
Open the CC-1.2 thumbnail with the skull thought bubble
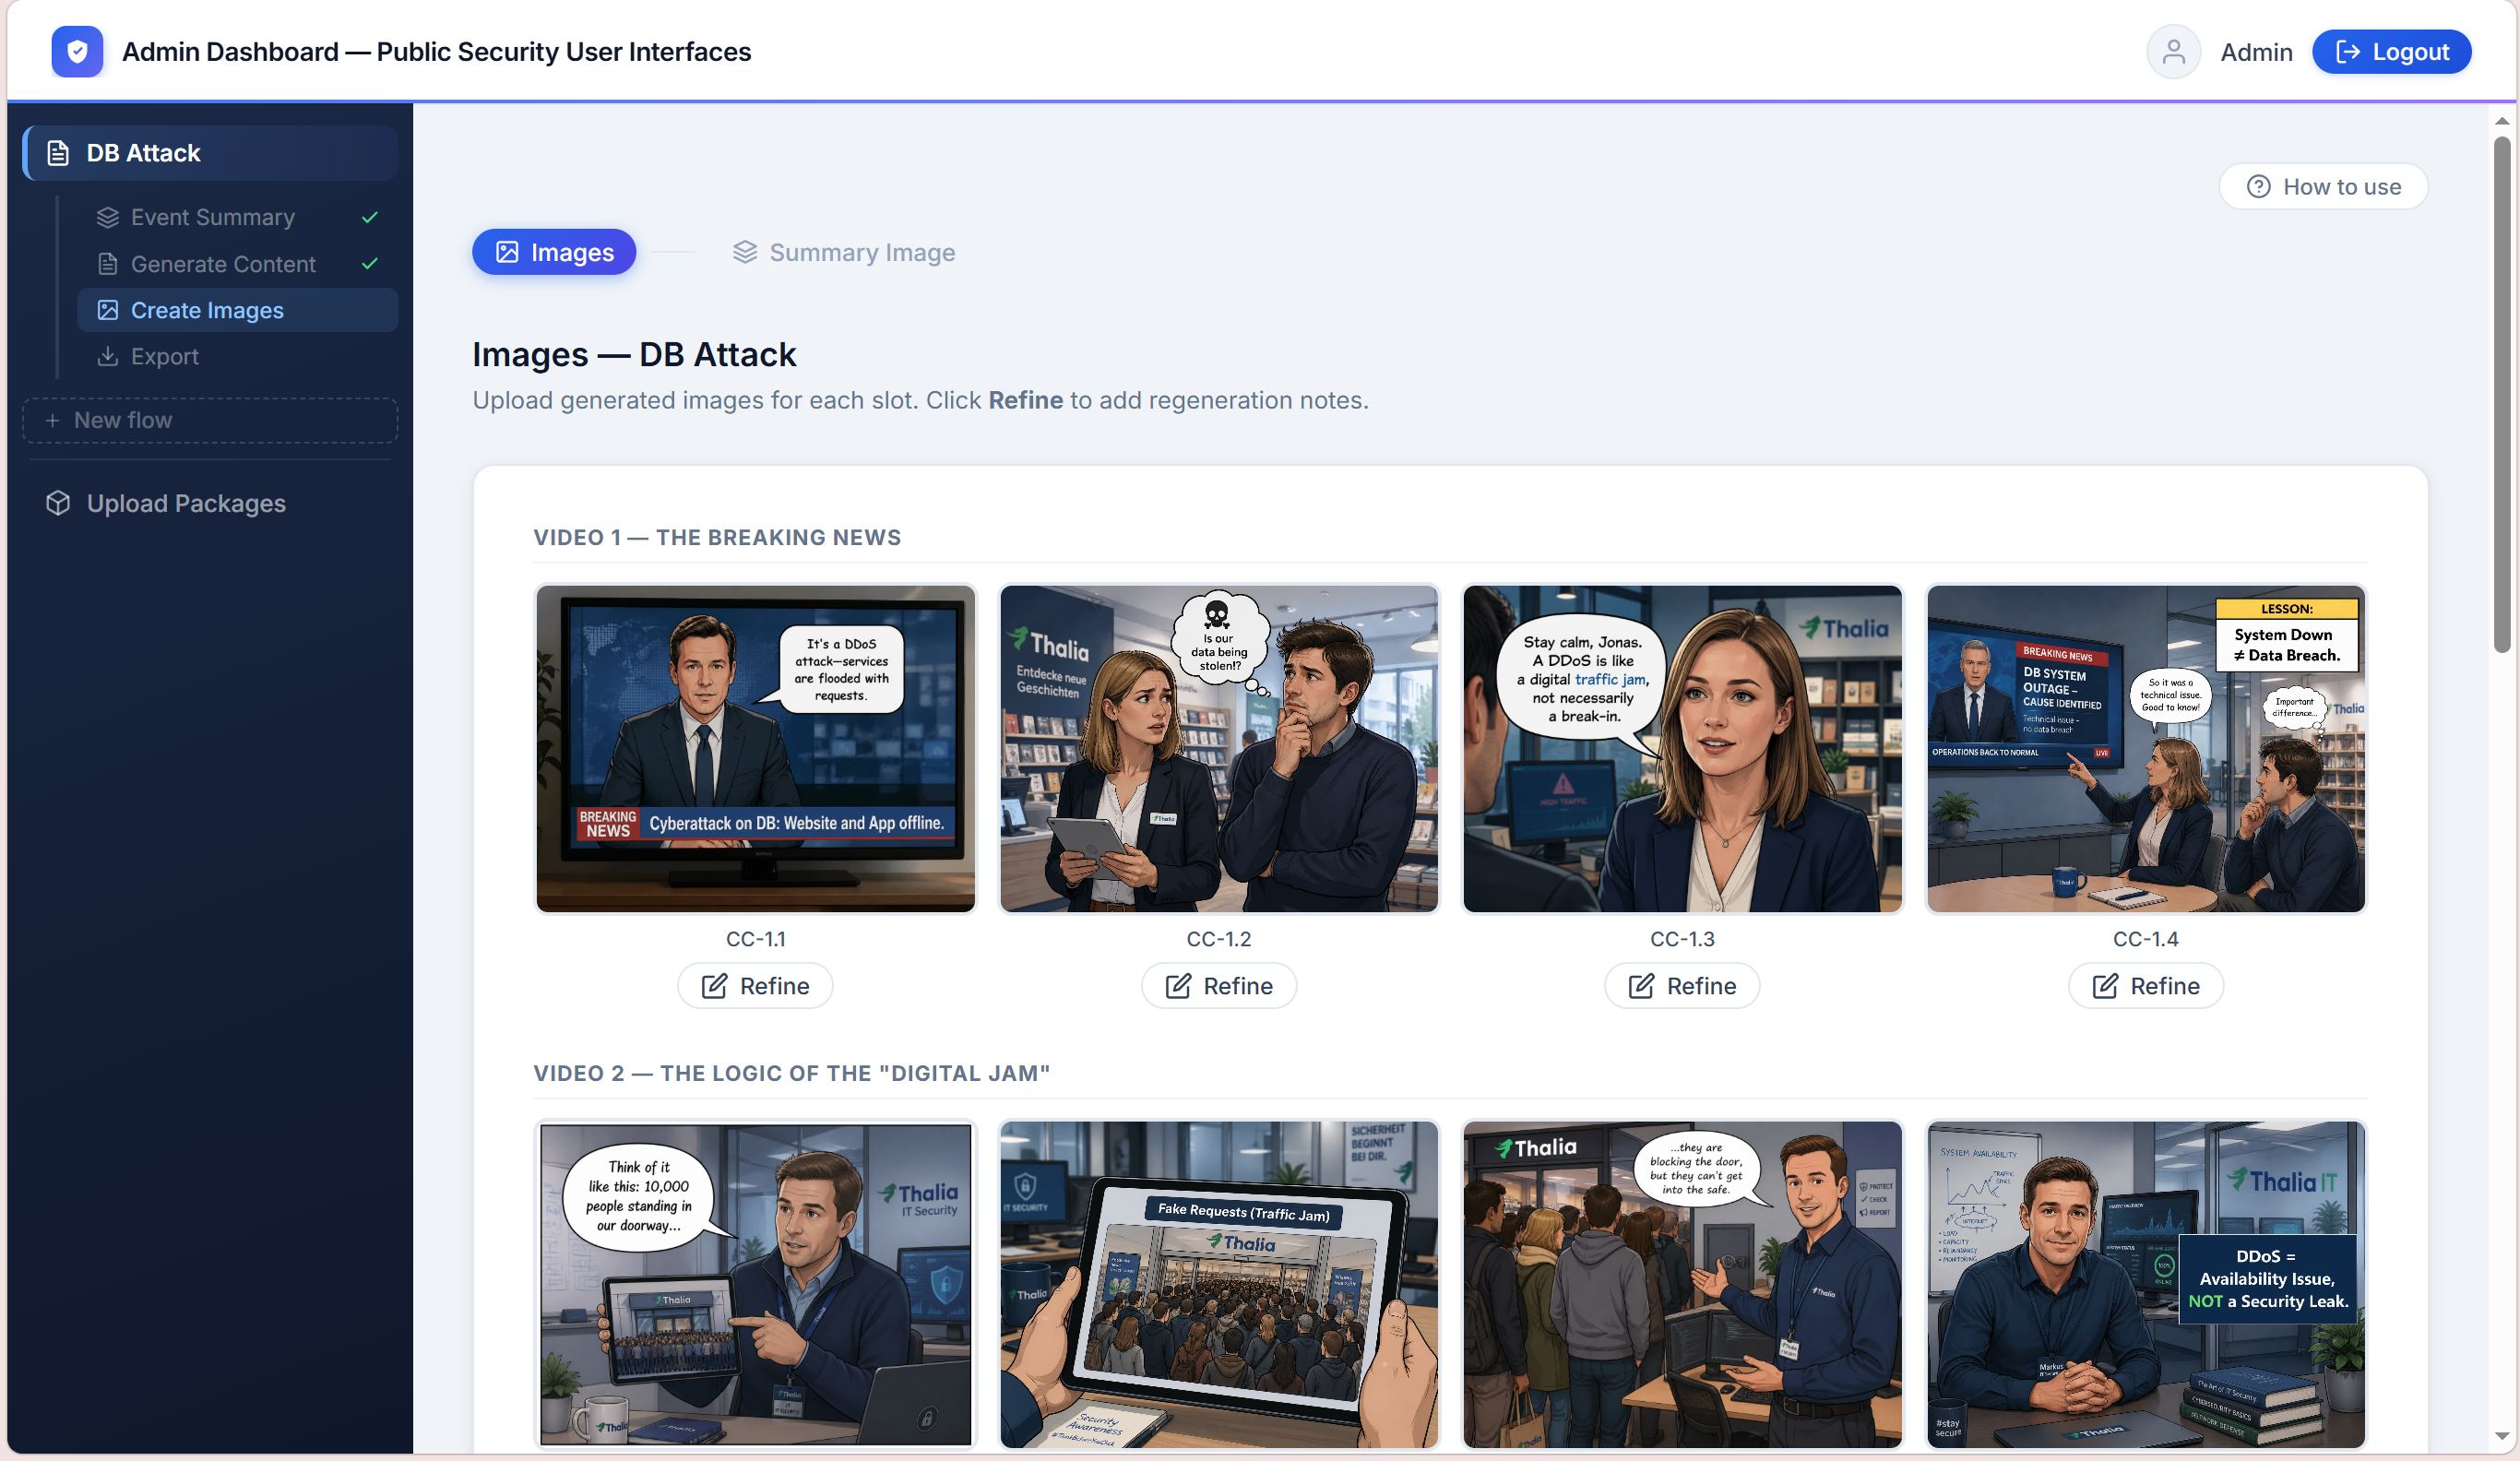1219,749
